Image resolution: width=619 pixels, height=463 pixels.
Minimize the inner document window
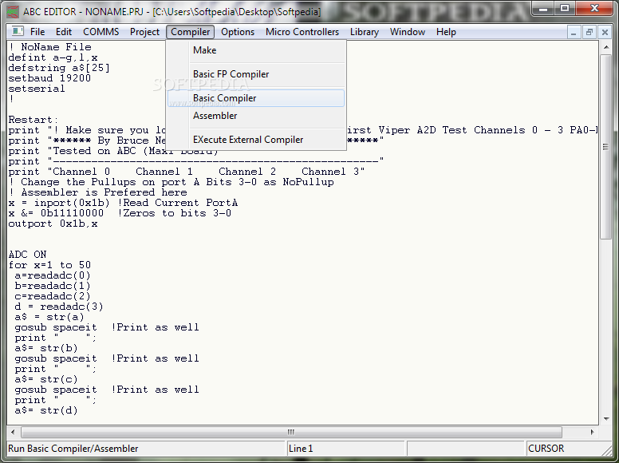coord(574,33)
